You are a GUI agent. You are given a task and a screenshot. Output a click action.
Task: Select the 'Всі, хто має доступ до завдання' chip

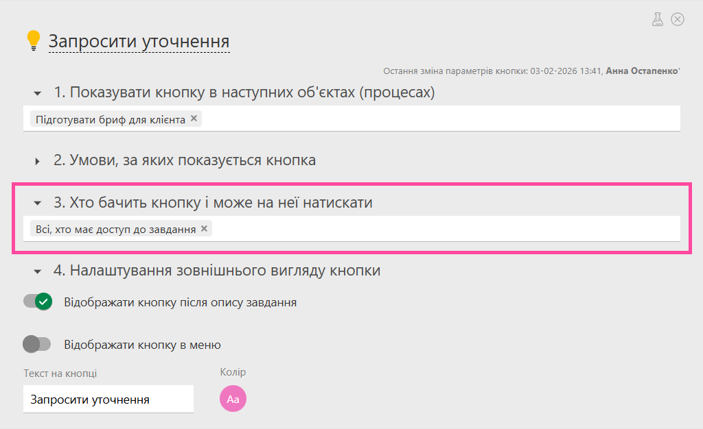tap(115, 229)
